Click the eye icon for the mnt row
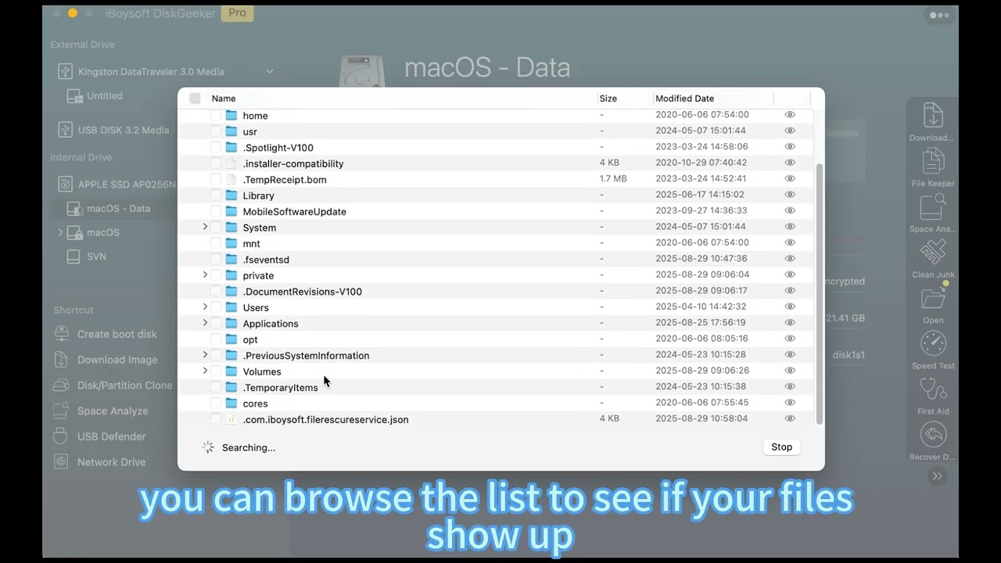 (x=790, y=243)
